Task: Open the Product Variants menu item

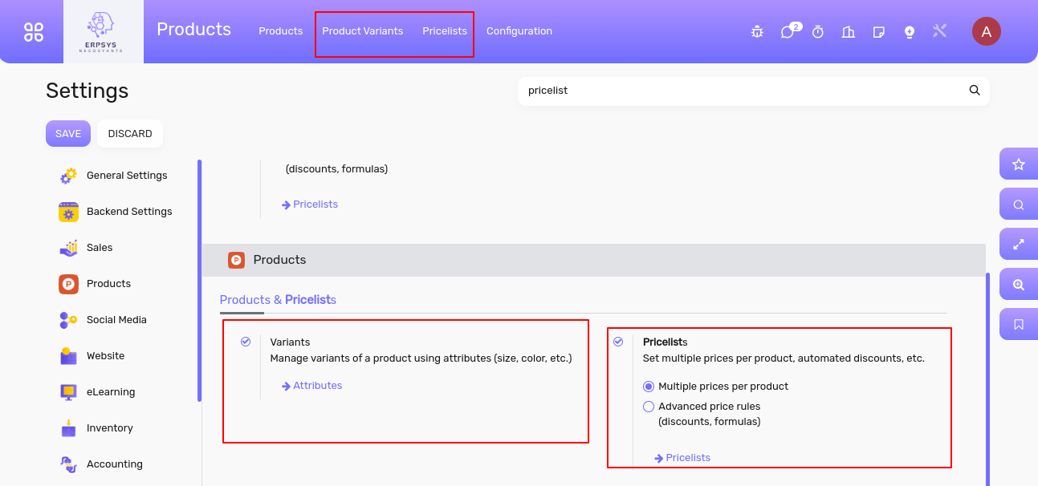Action: [x=362, y=31]
